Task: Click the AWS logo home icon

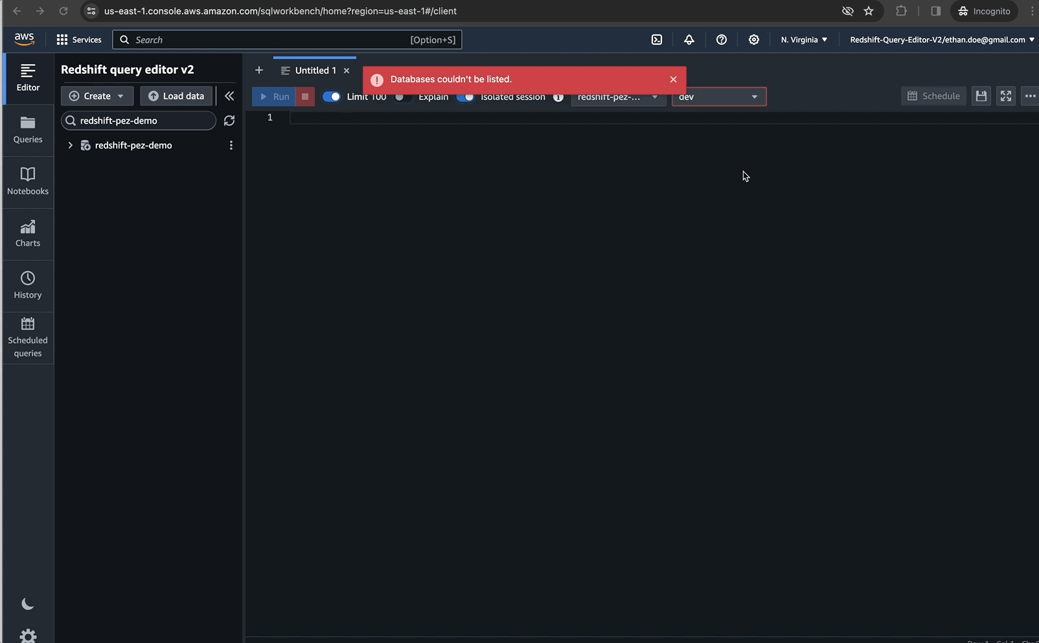Action: point(25,40)
